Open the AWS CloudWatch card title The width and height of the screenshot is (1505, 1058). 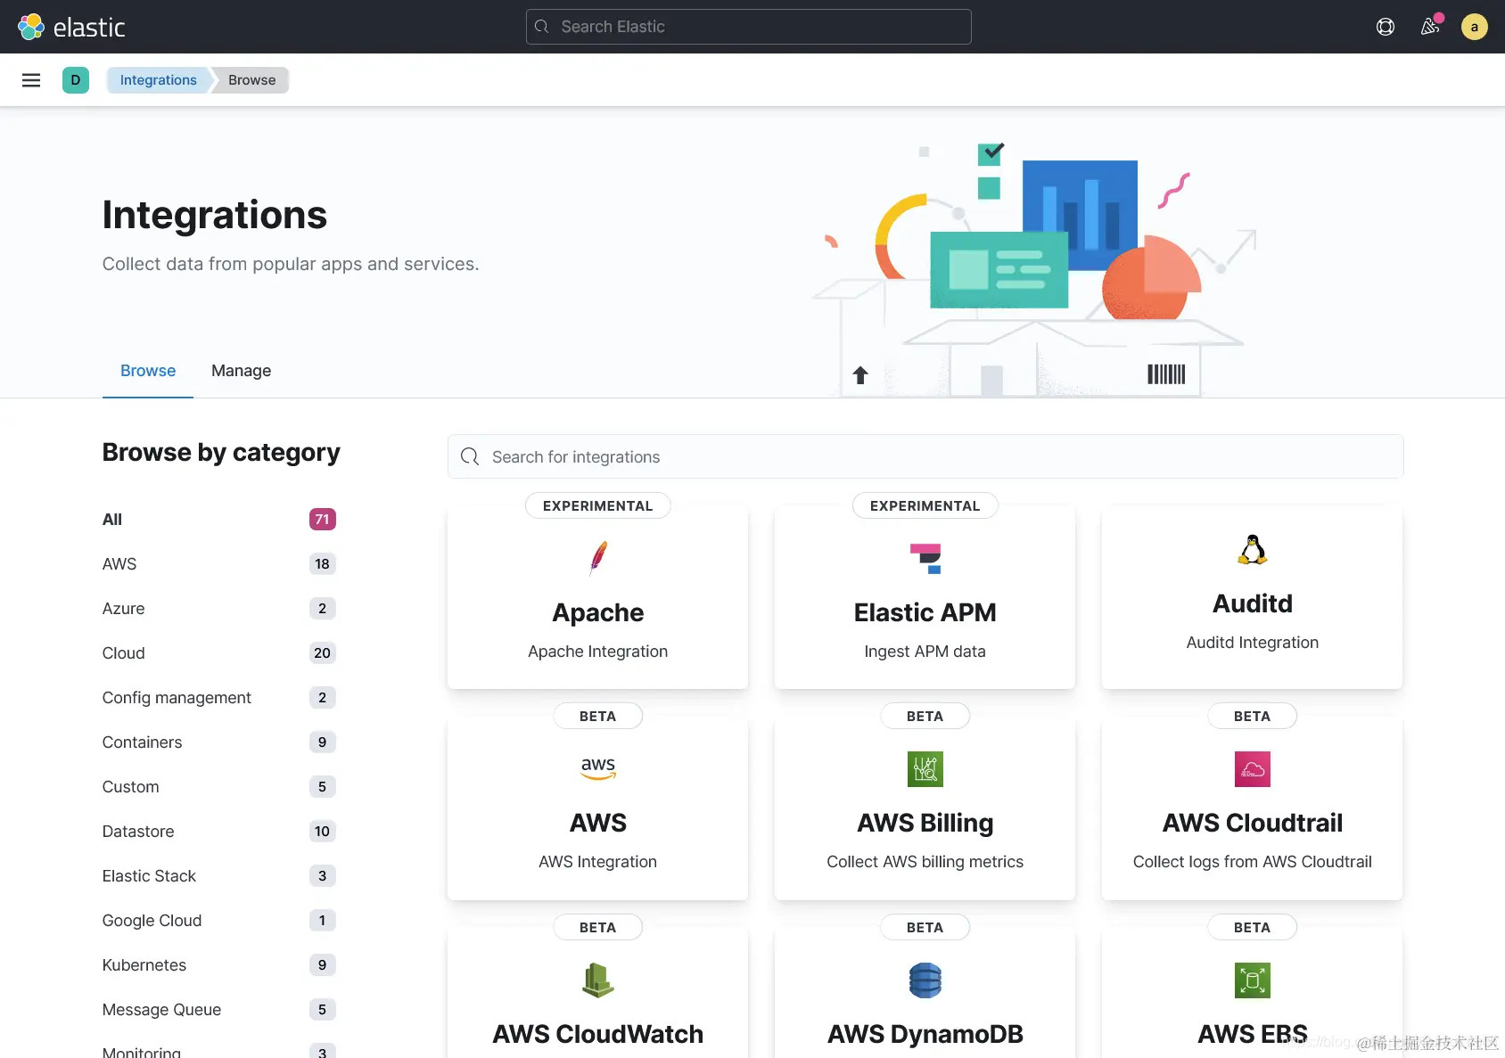coord(598,1034)
